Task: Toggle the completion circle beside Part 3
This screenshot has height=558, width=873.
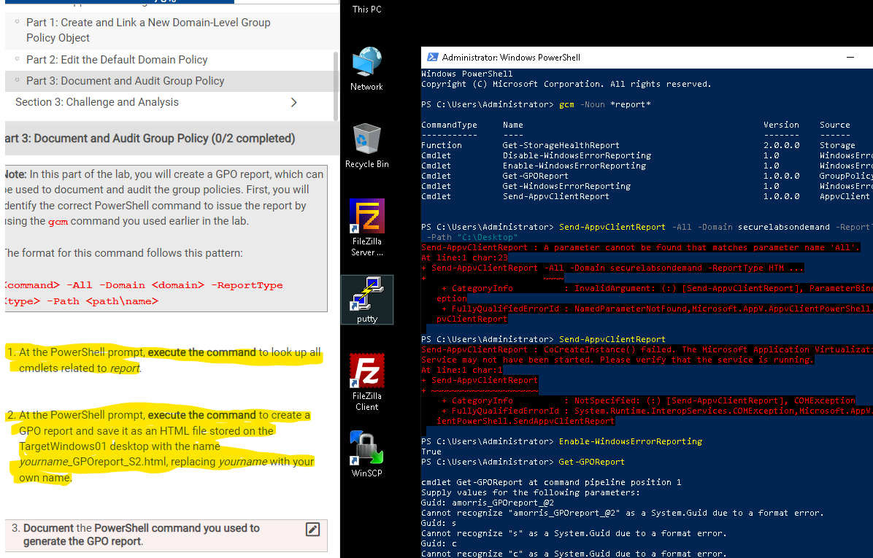Action: [x=18, y=80]
